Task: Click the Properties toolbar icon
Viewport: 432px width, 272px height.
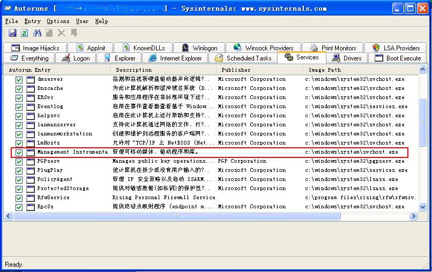Action: click(49, 33)
